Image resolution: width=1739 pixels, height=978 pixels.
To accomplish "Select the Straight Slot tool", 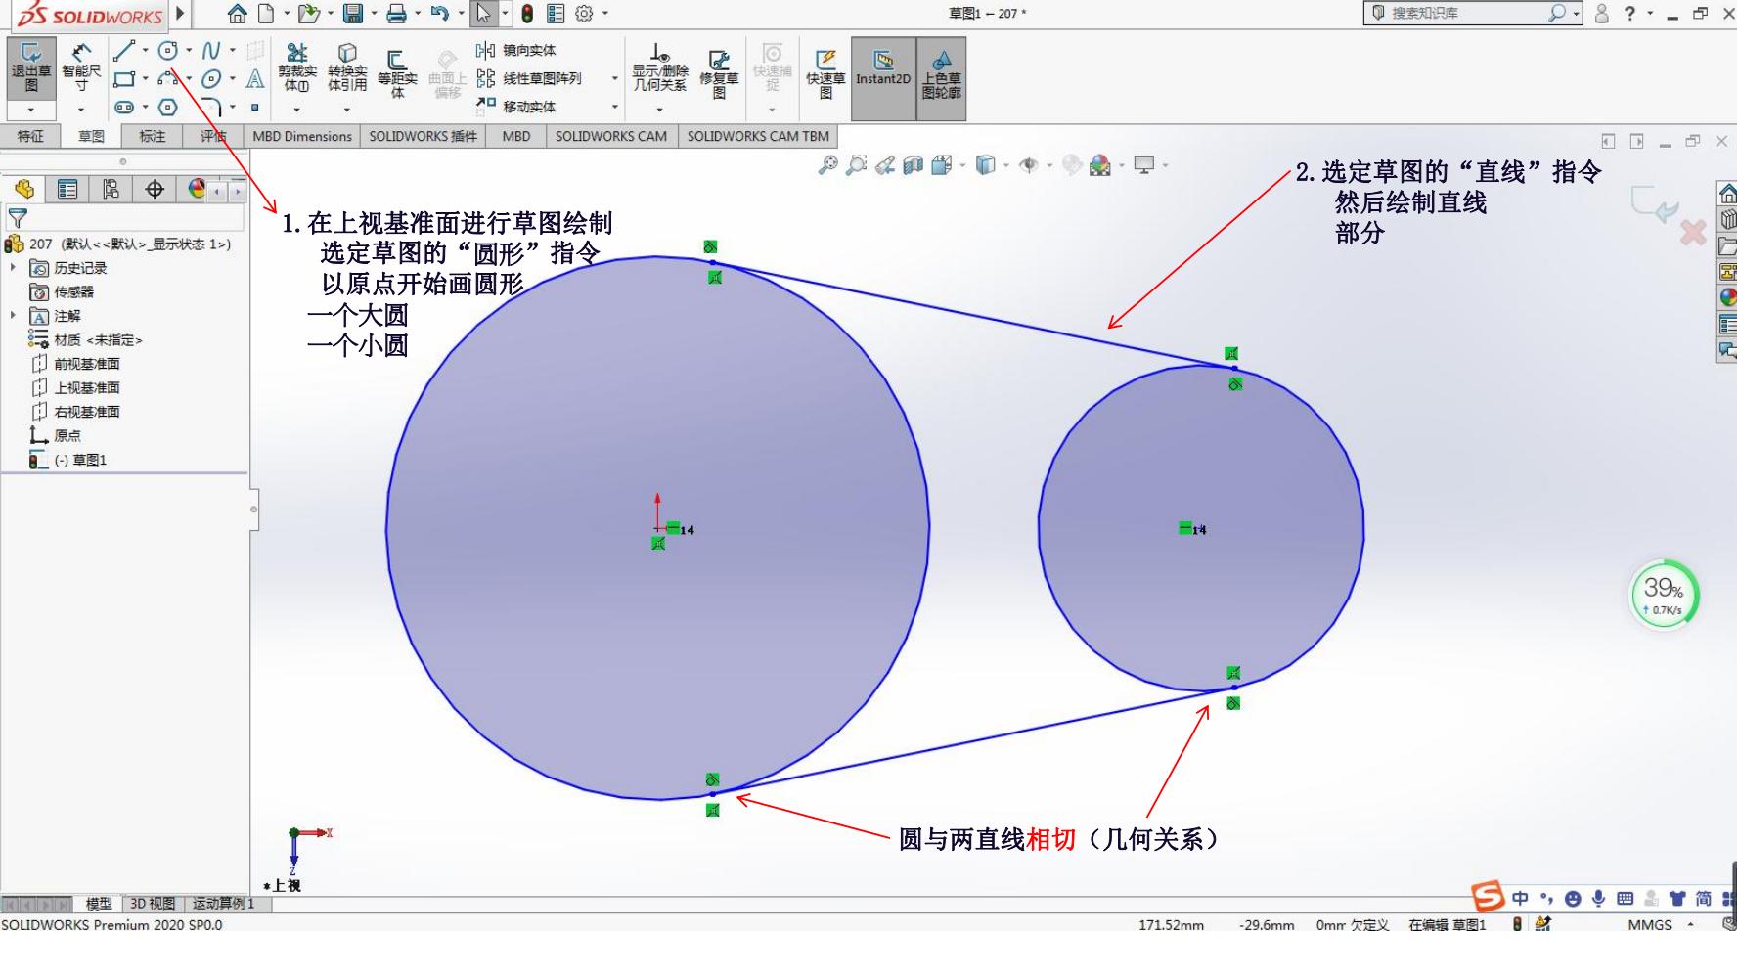I will coord(123,107).
